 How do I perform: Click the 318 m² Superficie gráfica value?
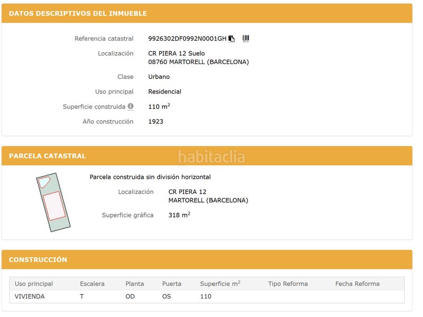(179, 215)
